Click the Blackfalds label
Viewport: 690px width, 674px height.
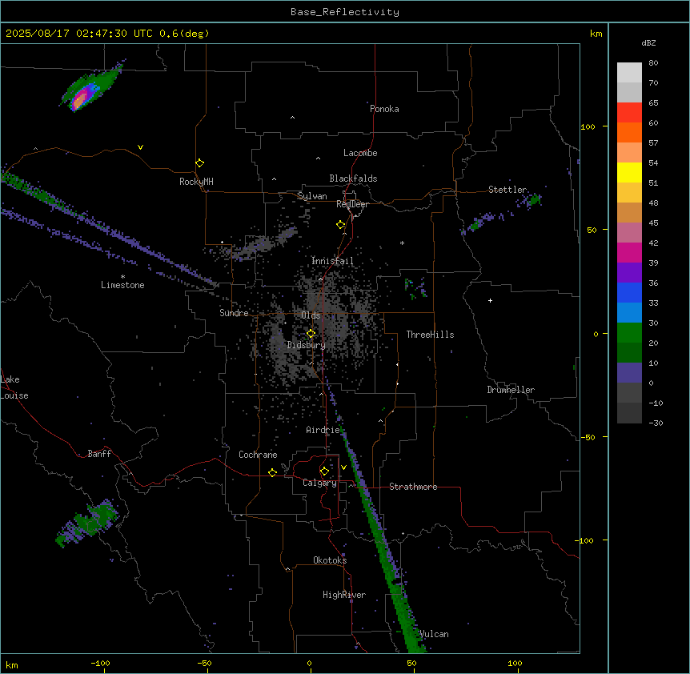(353, 179)
